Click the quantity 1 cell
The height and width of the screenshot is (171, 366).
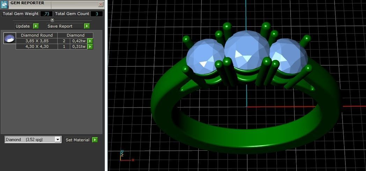pos(64,46)
